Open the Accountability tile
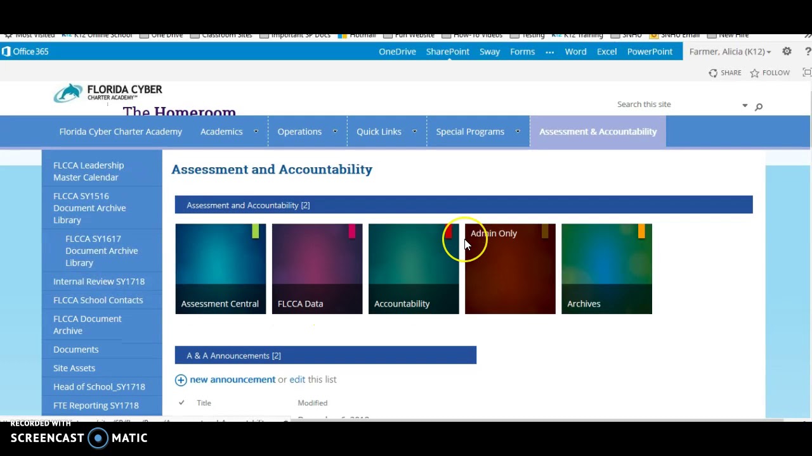This screenshot has height=456, width=812. tap(414, 269)
